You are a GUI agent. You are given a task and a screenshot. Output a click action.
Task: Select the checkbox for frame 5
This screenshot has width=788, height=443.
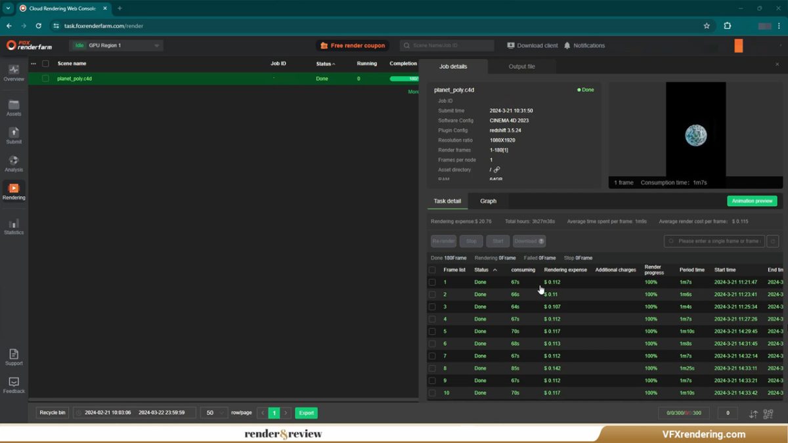432,331
